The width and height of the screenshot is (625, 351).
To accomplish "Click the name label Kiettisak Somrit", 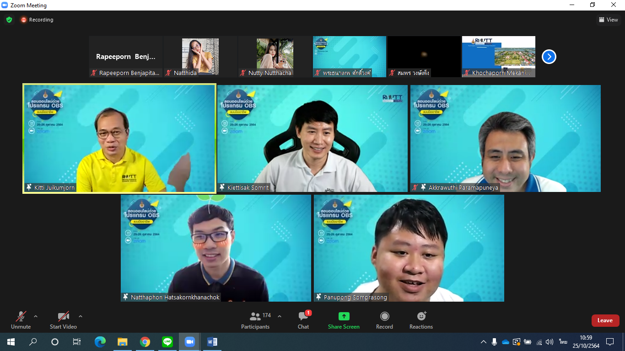I will (x=248, y=187).
